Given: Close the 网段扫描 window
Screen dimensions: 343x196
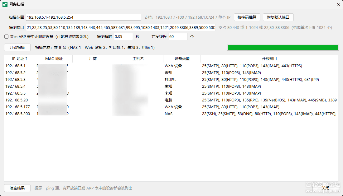Looking at the screenshot, I should (338, 4).
